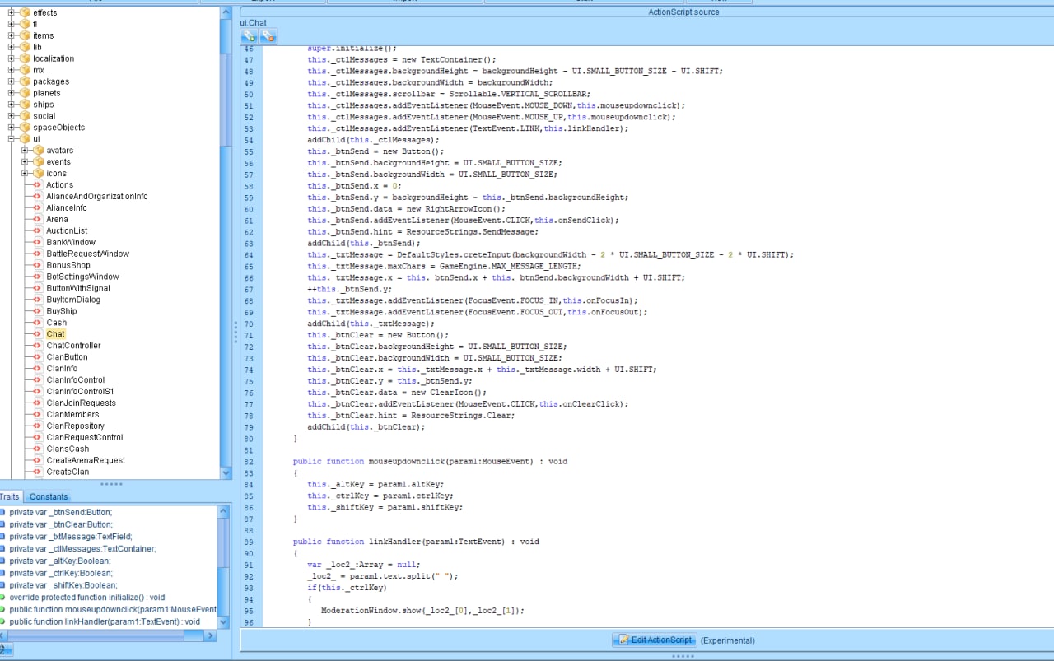Click the tag icon with orange badge

pos(268,36)
